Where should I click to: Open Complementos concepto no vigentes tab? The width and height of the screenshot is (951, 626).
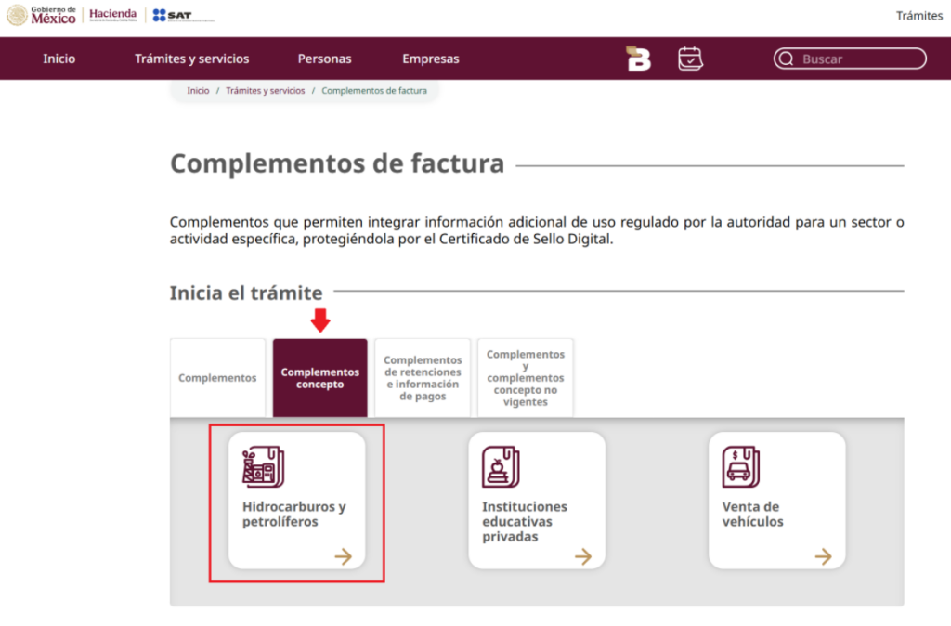tap(526, 378)
